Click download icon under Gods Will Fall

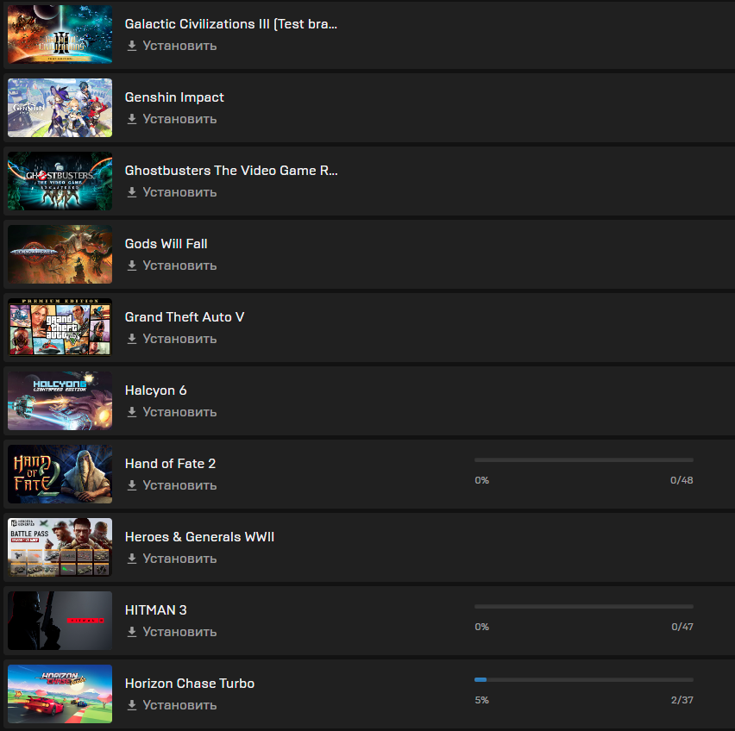pyautogui.click(x=132, y=266)
